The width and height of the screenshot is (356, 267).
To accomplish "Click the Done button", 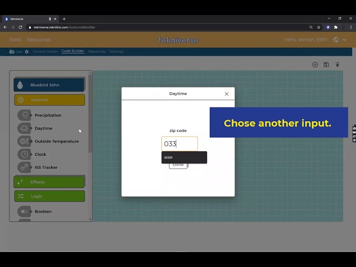I will 178,165.
